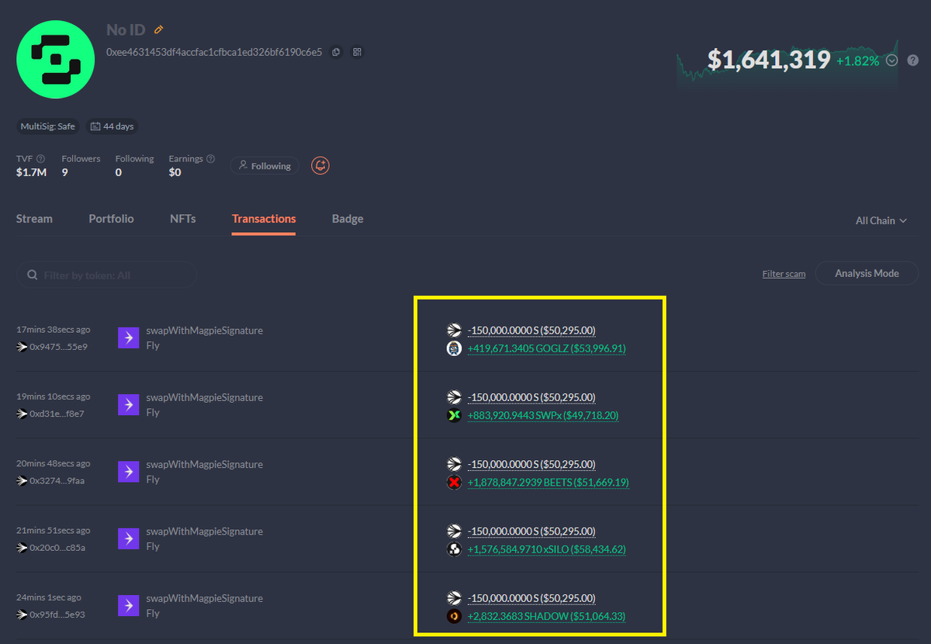Click swapWithMagpieSignature in 17mins row
This screenshot has width=931, height=644.
205,331
